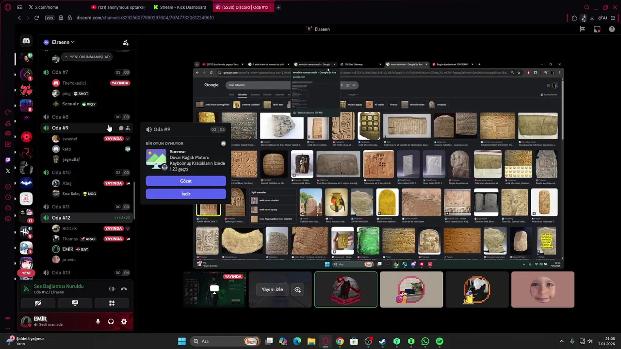Image resolution: width=621 pixels, height=349 pixels.
Task: Jump to new unread via Yeni Okunmamışlar
Action: [87, 57]
